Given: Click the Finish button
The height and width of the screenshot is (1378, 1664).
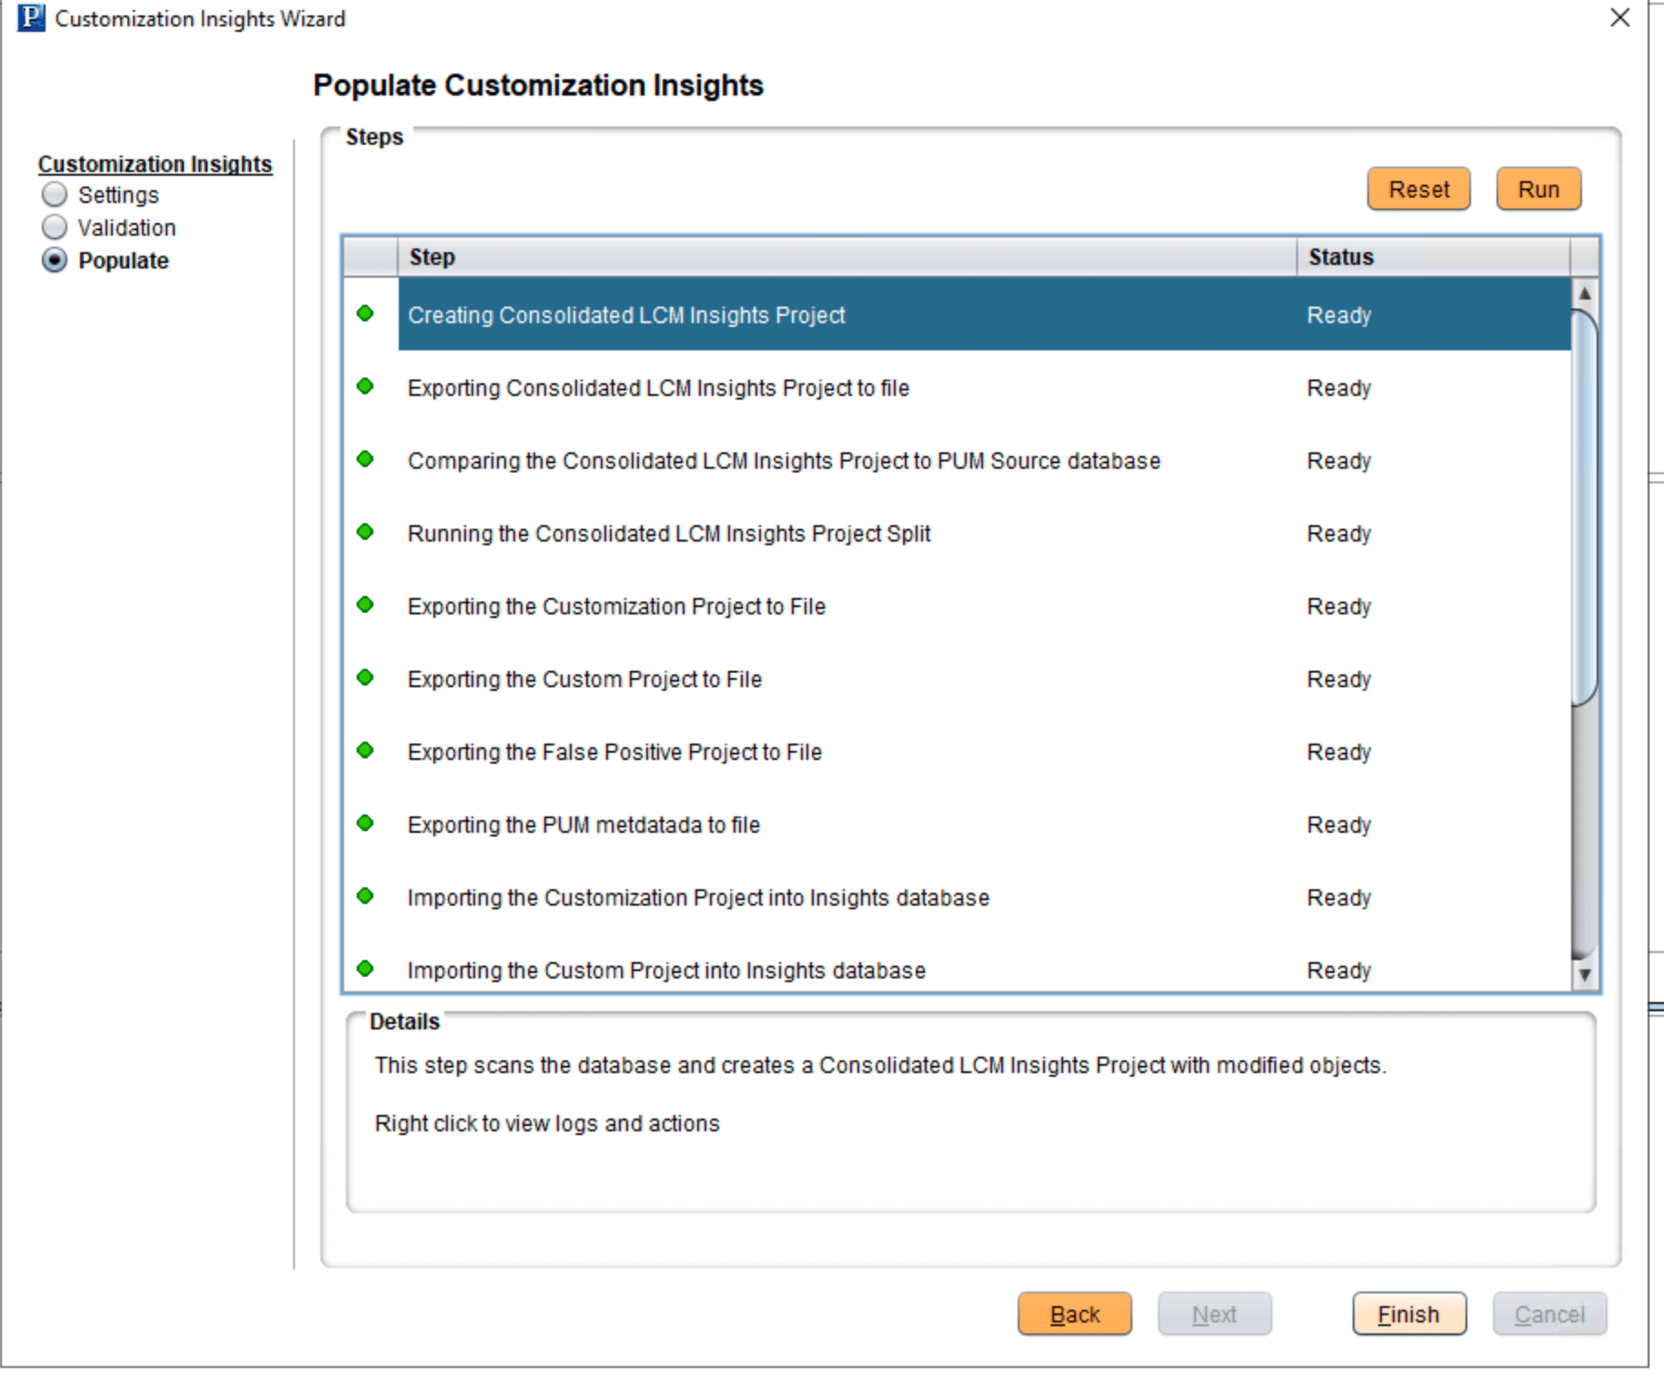Looking at the screenshot, I should pyautogui.click(x=1408, y=1313).
